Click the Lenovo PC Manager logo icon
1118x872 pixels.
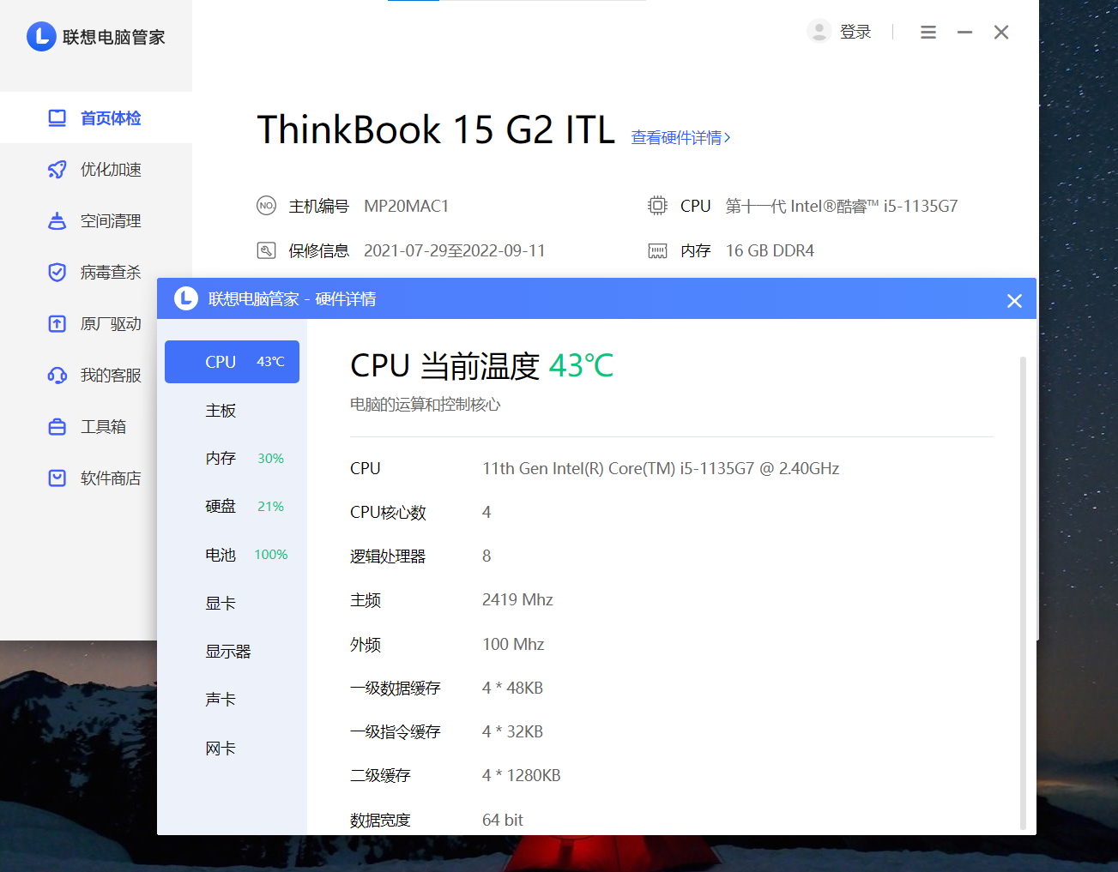[41, 37]
